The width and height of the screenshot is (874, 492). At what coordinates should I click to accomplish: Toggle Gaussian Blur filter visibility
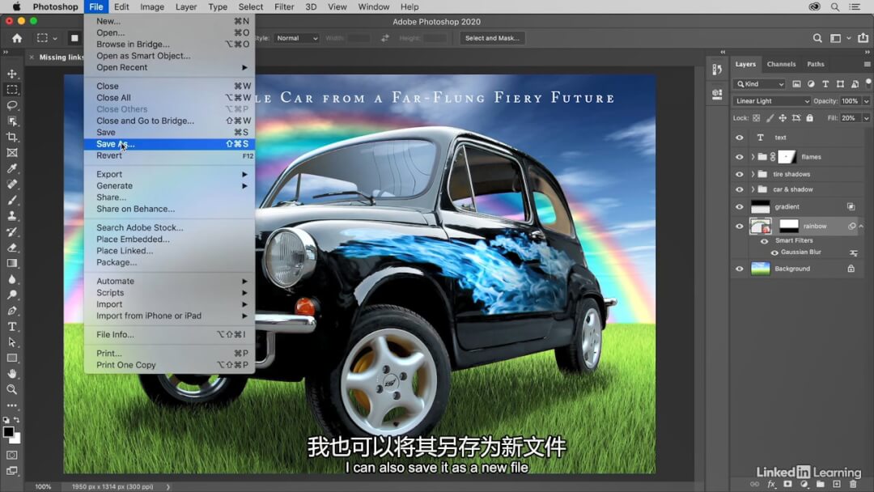click(x=774, y=252)
